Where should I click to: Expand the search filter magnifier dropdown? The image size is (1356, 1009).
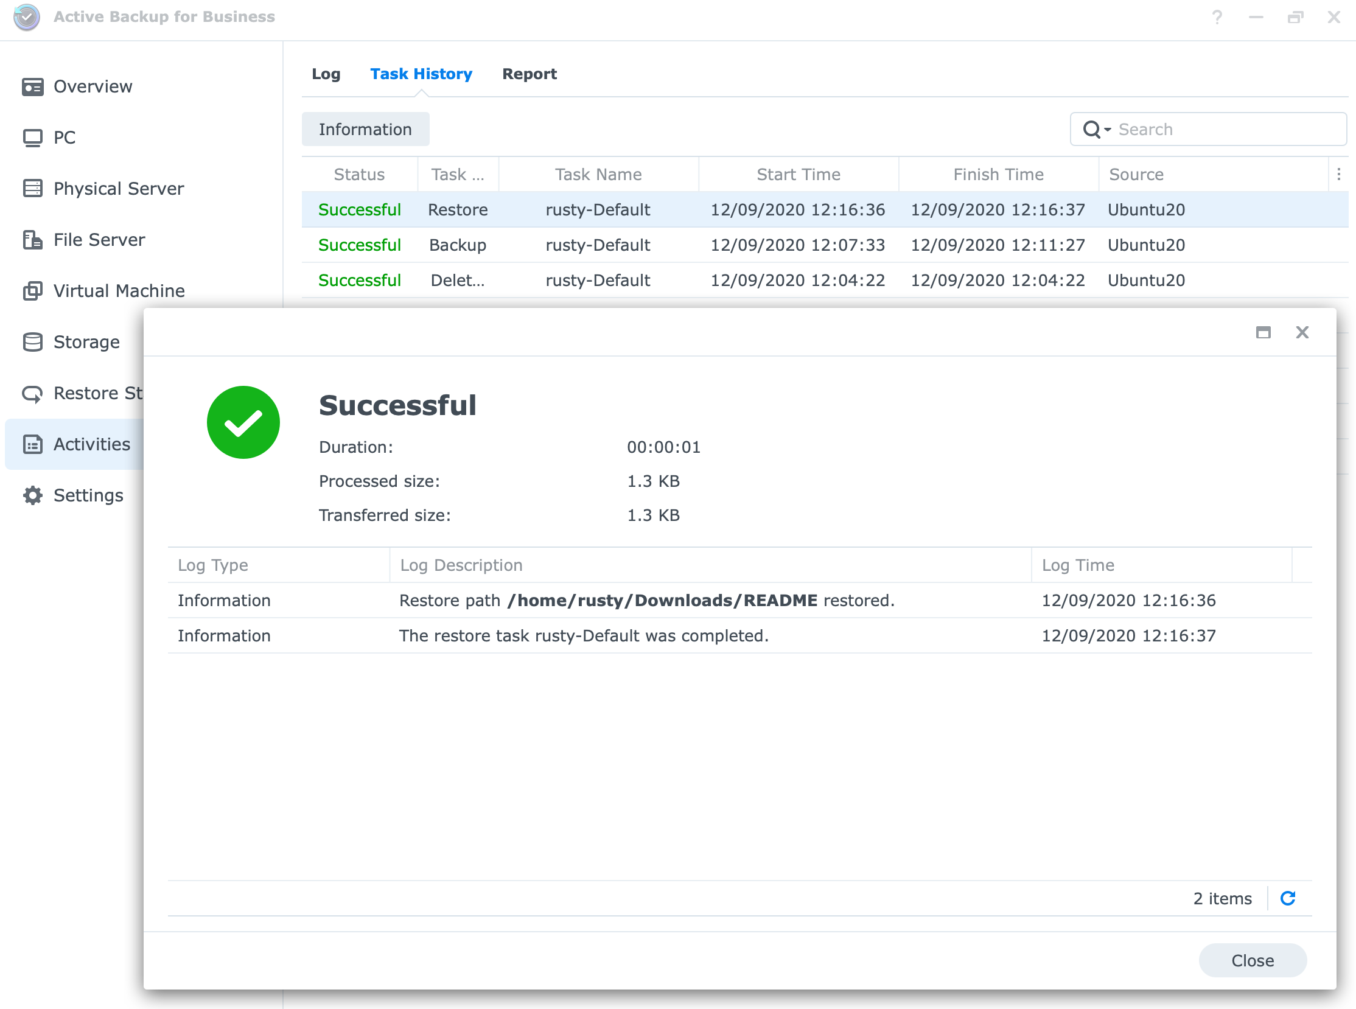pyautogui.click(x=1096, y=130)
